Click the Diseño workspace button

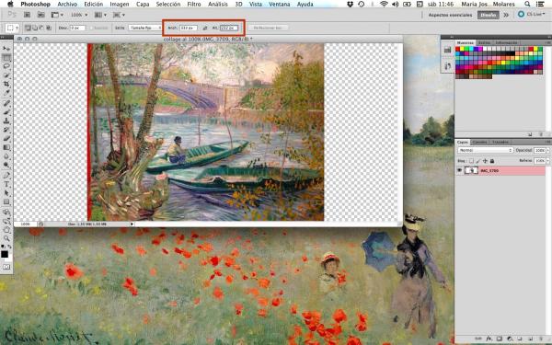(488, 15)
